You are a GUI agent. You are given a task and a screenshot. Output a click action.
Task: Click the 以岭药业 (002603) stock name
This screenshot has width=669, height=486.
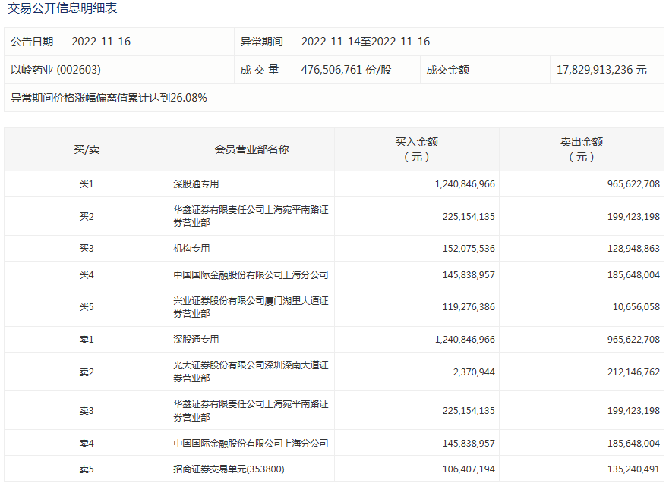tap(56, 70)
